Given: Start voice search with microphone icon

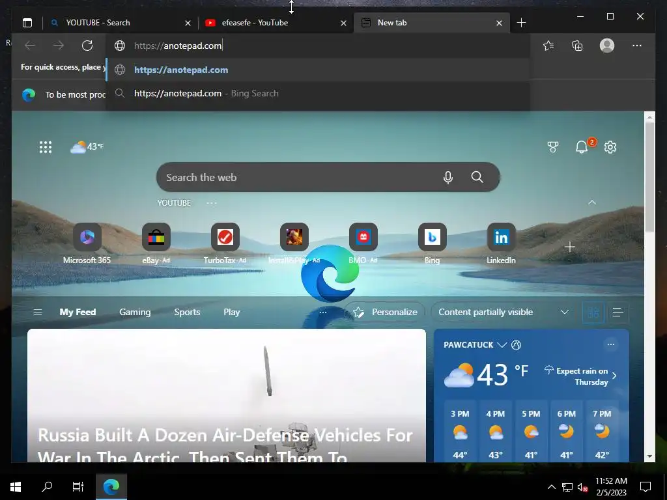Looking at the screenshot, I should point(448,177).
